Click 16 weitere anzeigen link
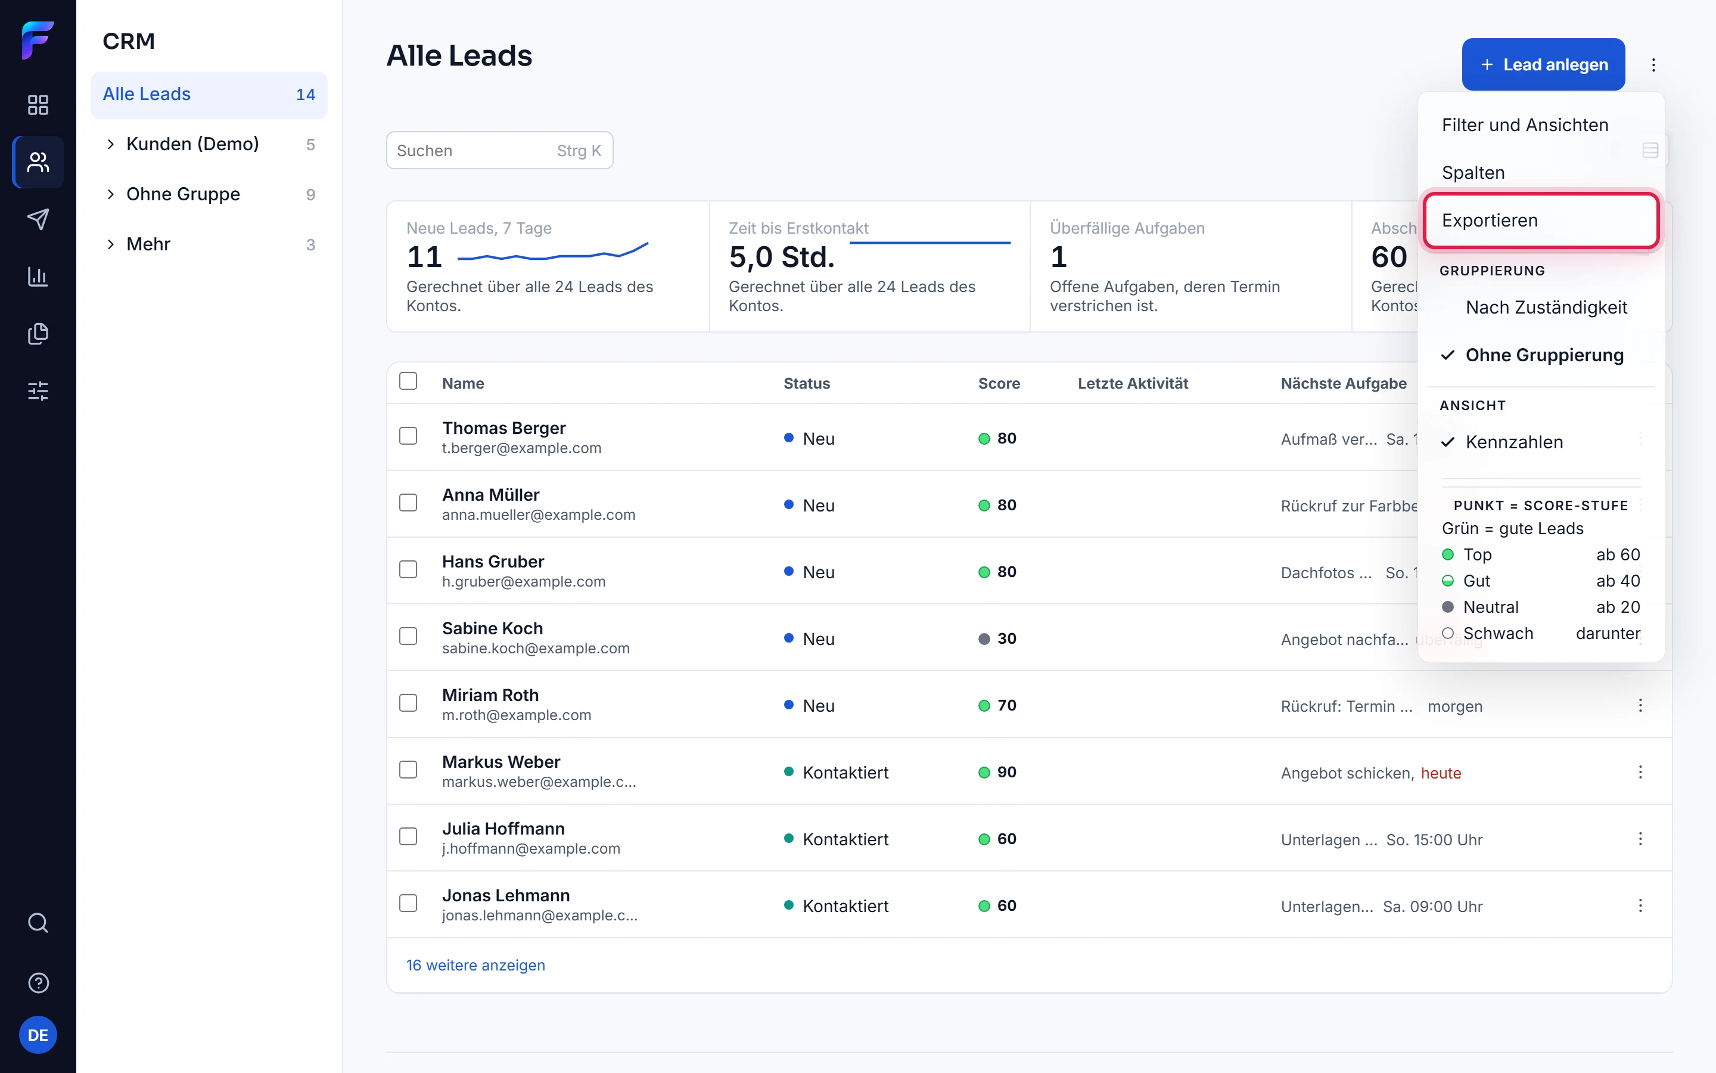 (x=475, y=965)
